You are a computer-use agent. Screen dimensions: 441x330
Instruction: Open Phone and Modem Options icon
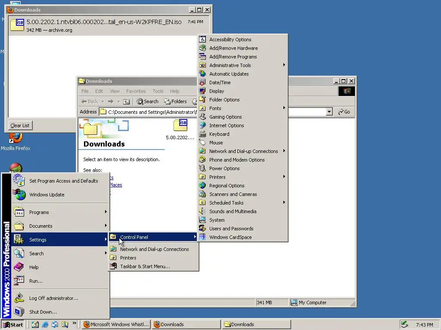[x=202, y=160]
